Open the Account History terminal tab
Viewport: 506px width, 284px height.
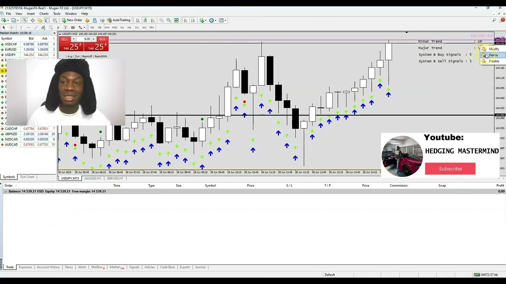pyautogui.click(x=48, y=267)
